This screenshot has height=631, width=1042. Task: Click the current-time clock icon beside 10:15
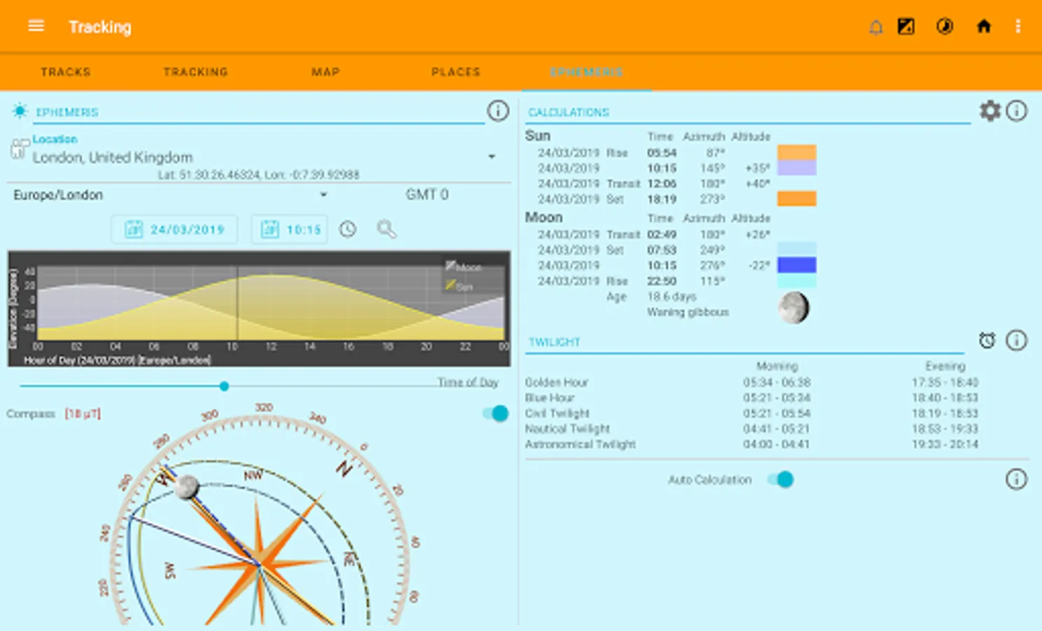point(348,229)
